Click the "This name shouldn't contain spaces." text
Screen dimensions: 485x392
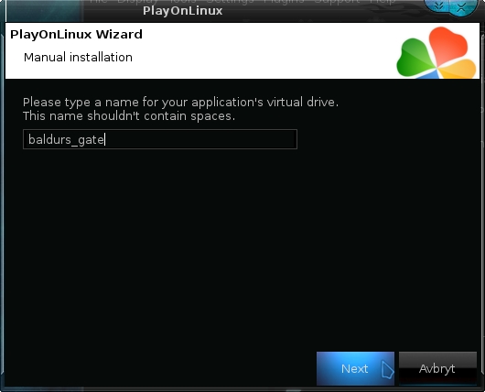(129, 116)
